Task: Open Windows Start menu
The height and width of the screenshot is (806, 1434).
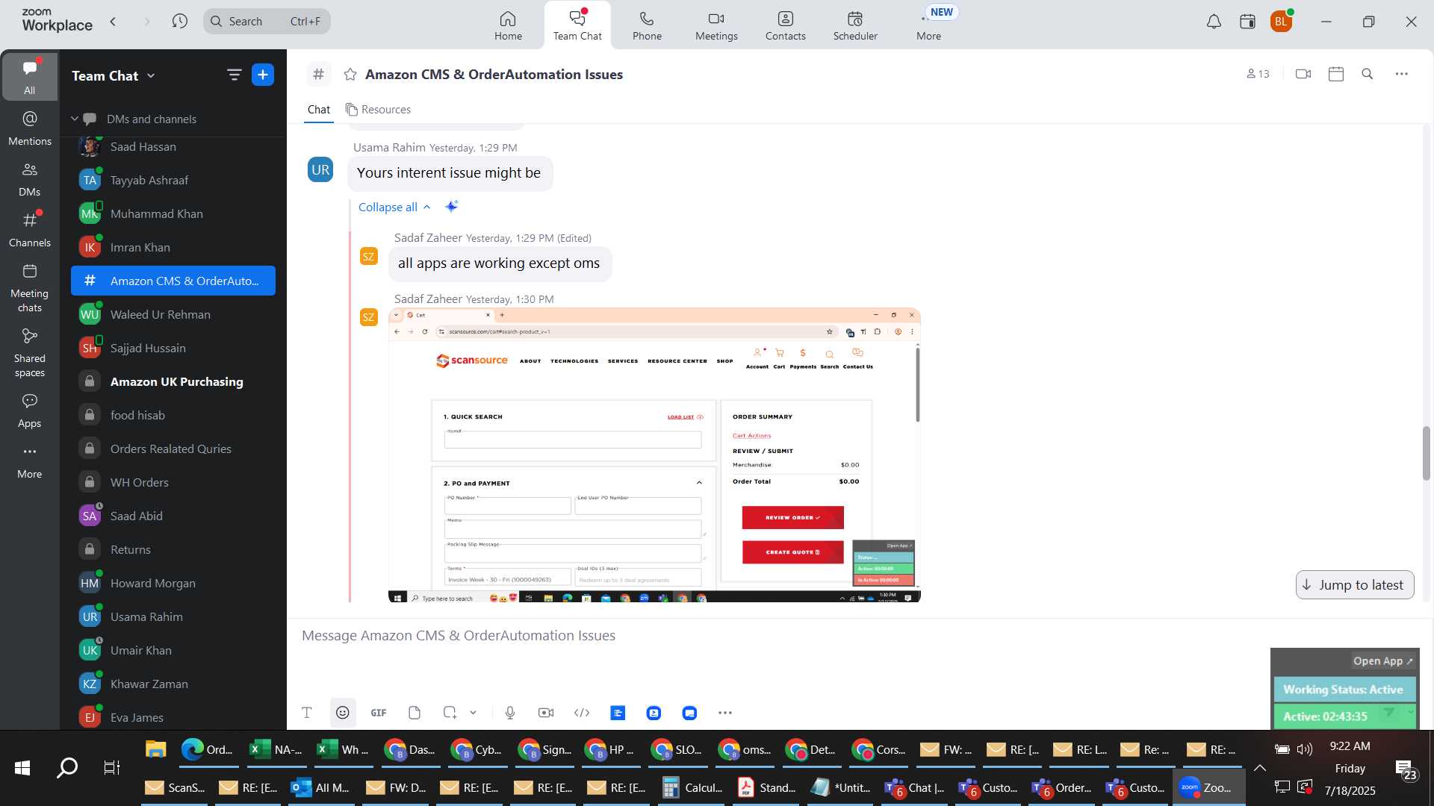Action: 22,768
